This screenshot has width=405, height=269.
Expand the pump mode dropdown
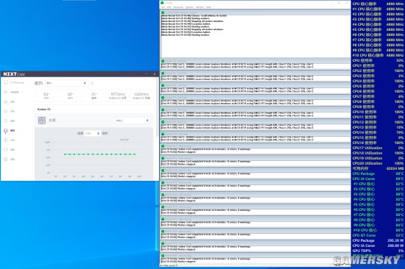click(x=132, y=121)
